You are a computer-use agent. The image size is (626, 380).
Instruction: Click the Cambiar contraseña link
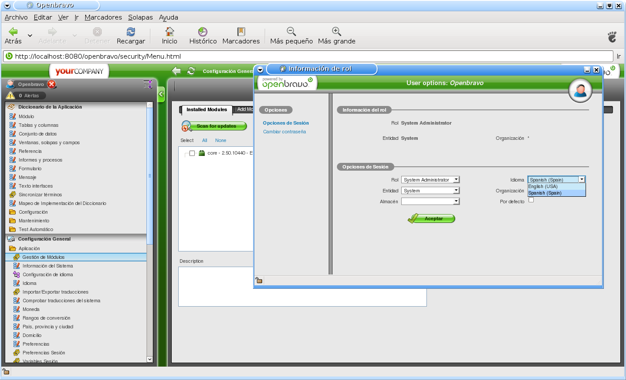click(x=284, y=132)
